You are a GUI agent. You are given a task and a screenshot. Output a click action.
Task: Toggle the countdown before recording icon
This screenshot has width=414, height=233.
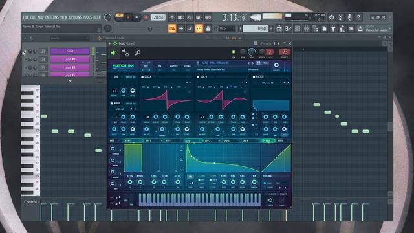pos(190,17)
